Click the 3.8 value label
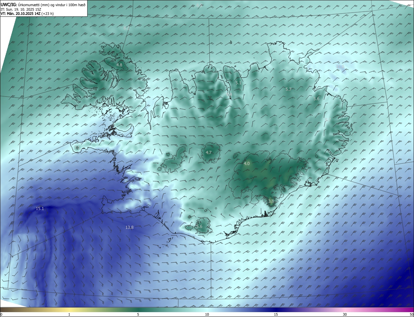 click(271, 201)
